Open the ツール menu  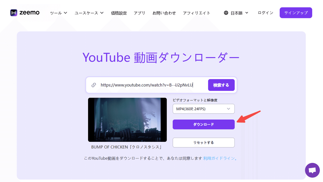point(57,13)
